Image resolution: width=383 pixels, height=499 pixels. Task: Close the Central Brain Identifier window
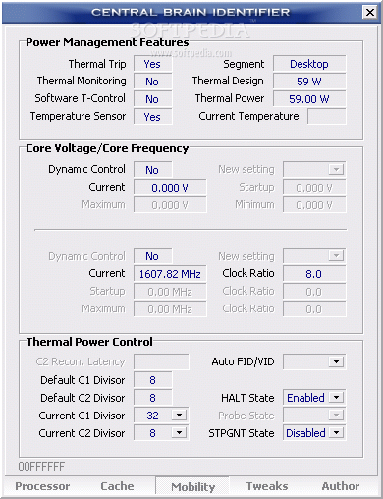(370, 12)
